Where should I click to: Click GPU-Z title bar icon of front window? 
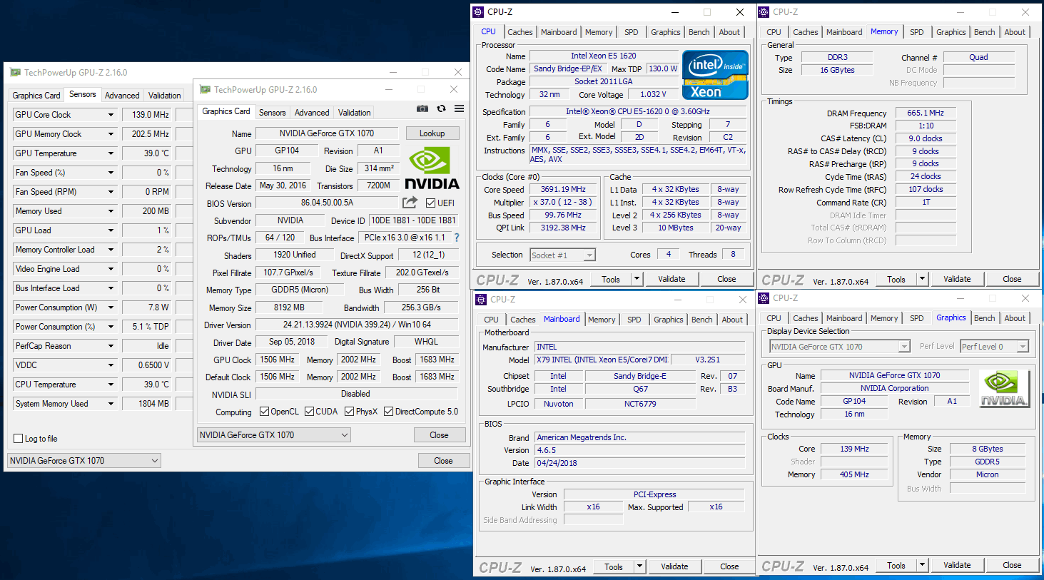pyautogui.click(x=206, y=89)
